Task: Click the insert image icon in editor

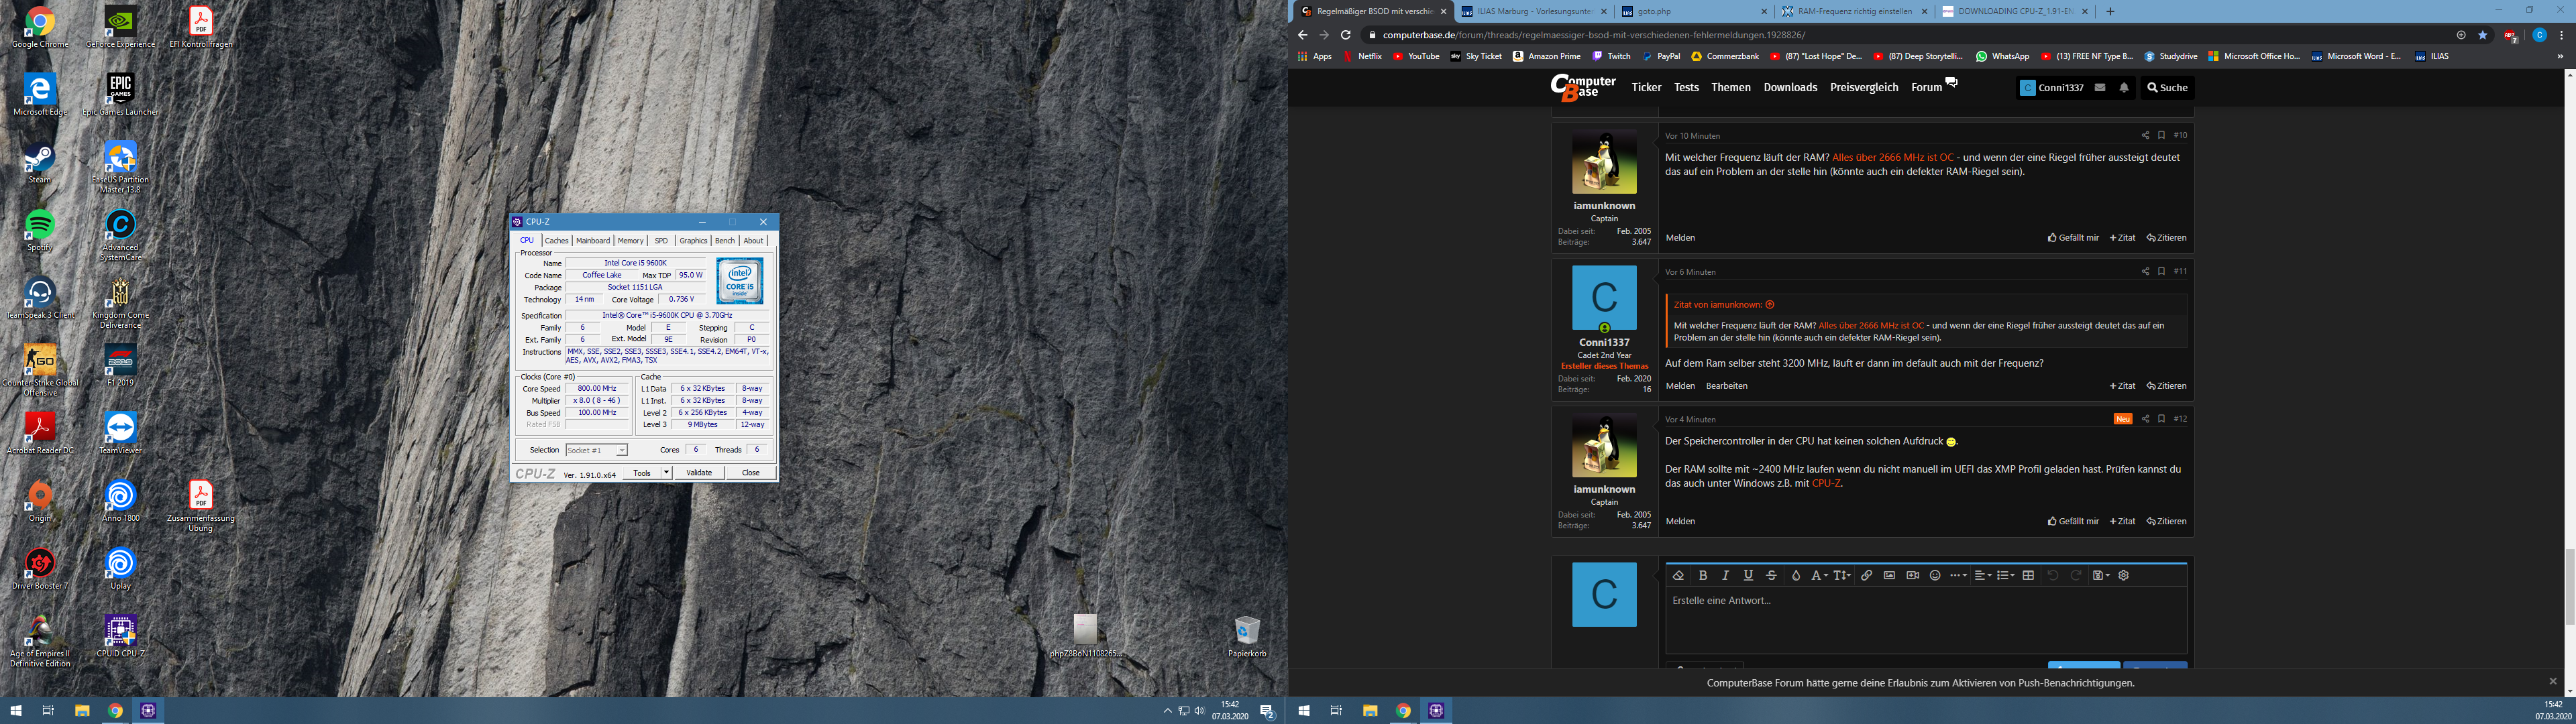Action: point(1889,575)
